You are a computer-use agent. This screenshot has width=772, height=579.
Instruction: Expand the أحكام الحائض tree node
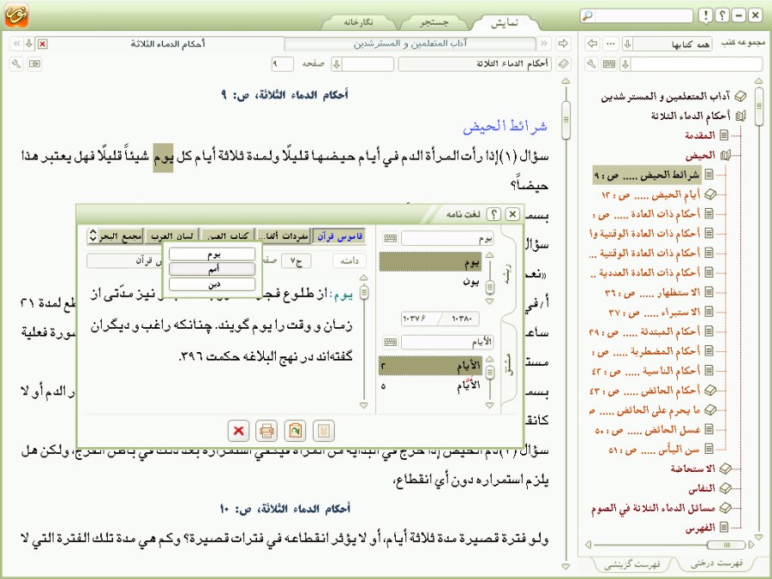pos(710,391)
